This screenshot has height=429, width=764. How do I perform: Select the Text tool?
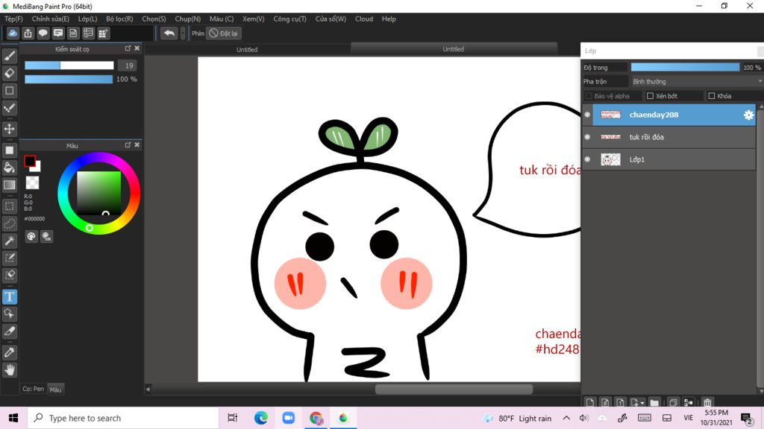click(9, 296)
